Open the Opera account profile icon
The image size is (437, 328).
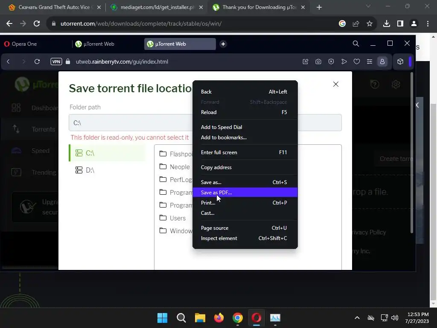pyautogui.click(x=382, y=61)
